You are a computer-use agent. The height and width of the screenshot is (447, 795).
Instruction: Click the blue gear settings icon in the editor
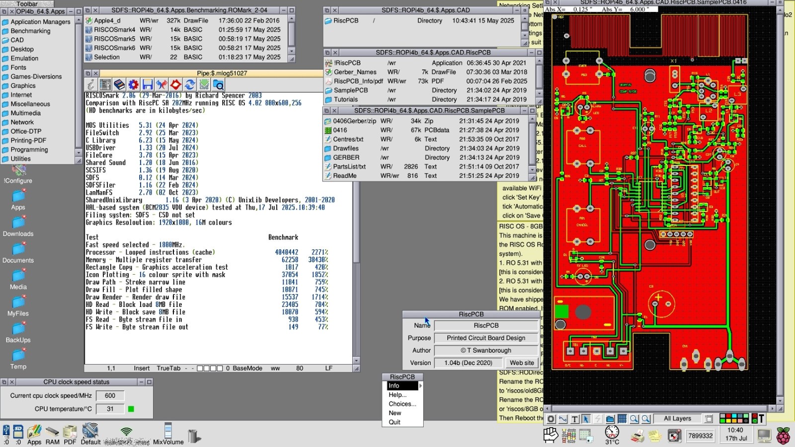[x=133, y=84]
